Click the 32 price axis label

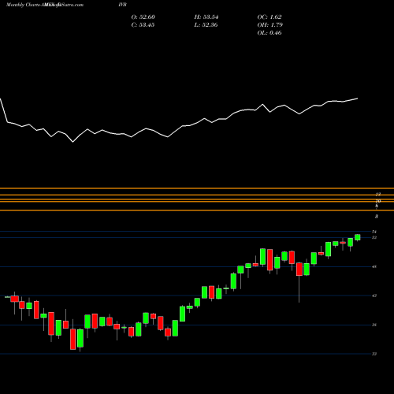tap(374, 354)
